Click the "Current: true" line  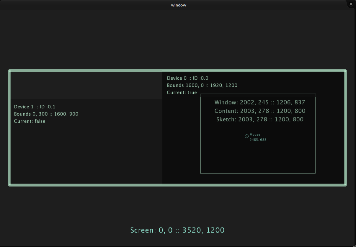point(182,93)
